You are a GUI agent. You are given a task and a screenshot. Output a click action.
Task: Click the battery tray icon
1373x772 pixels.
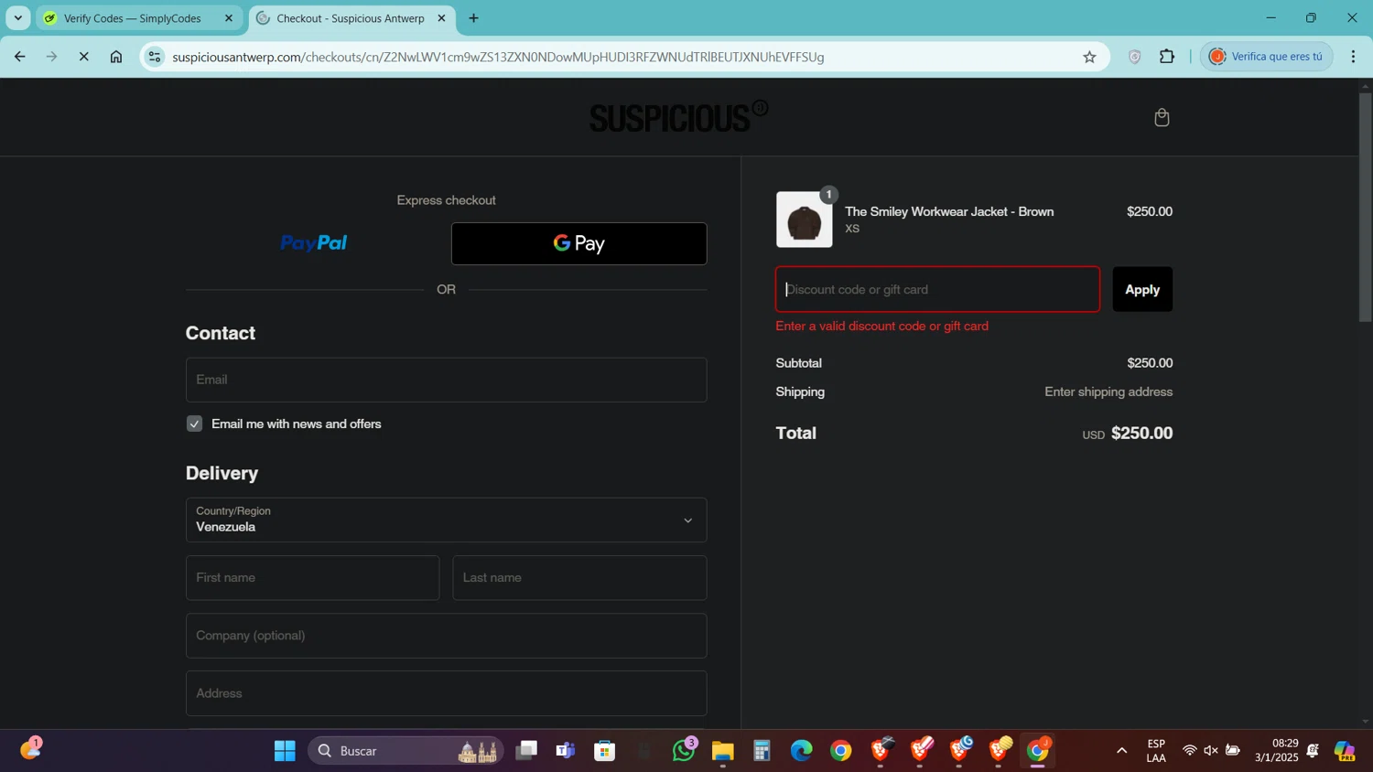(1233, 751)
